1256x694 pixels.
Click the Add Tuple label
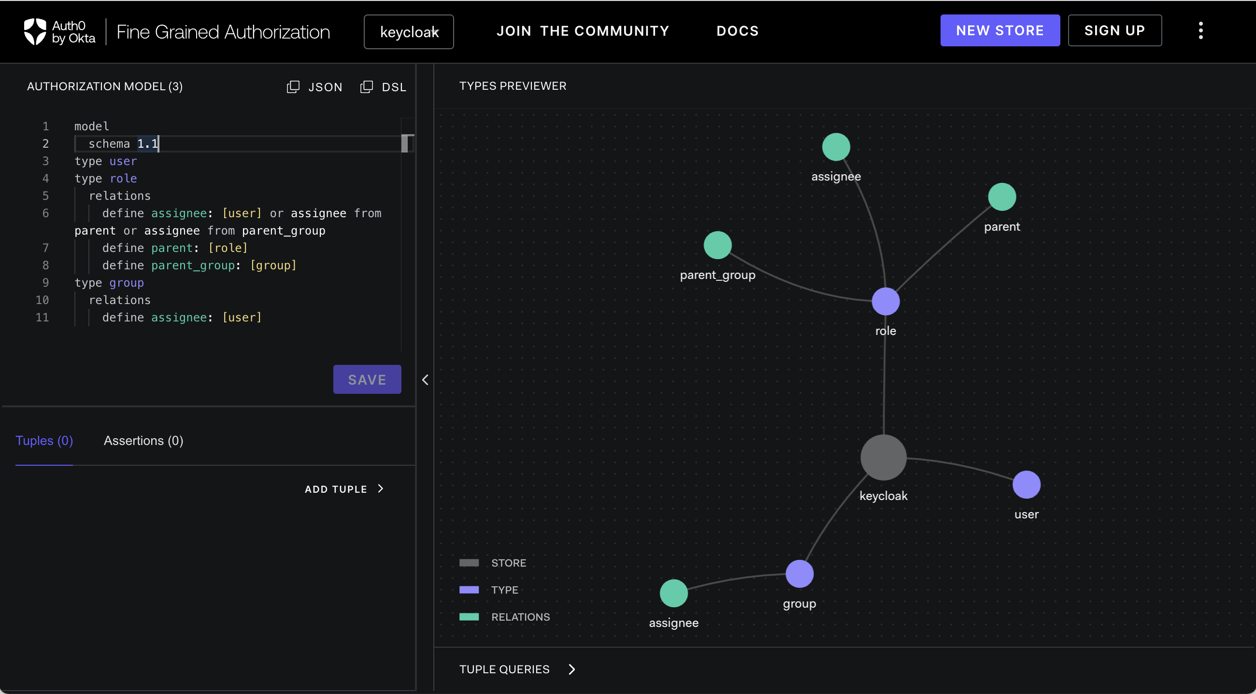(335, 489)
